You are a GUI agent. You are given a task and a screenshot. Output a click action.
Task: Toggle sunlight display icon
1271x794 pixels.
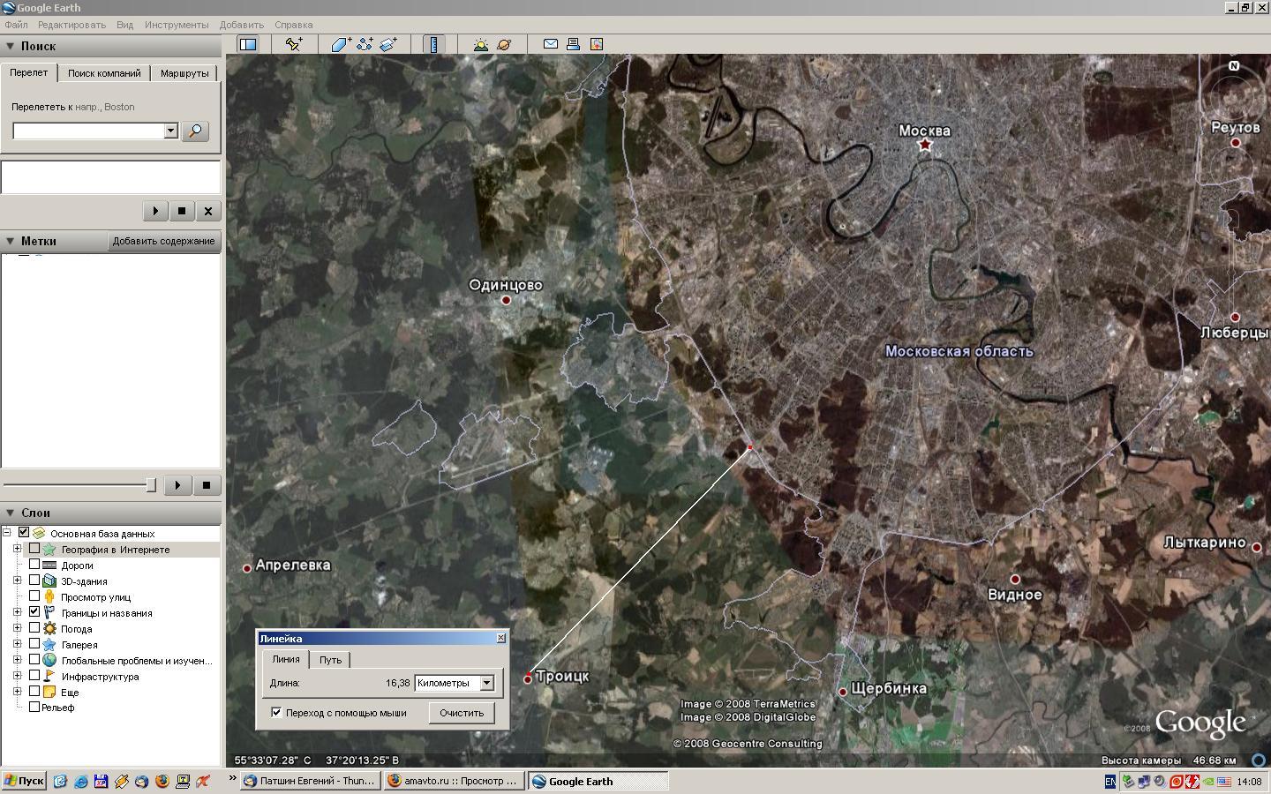point(480,44)
